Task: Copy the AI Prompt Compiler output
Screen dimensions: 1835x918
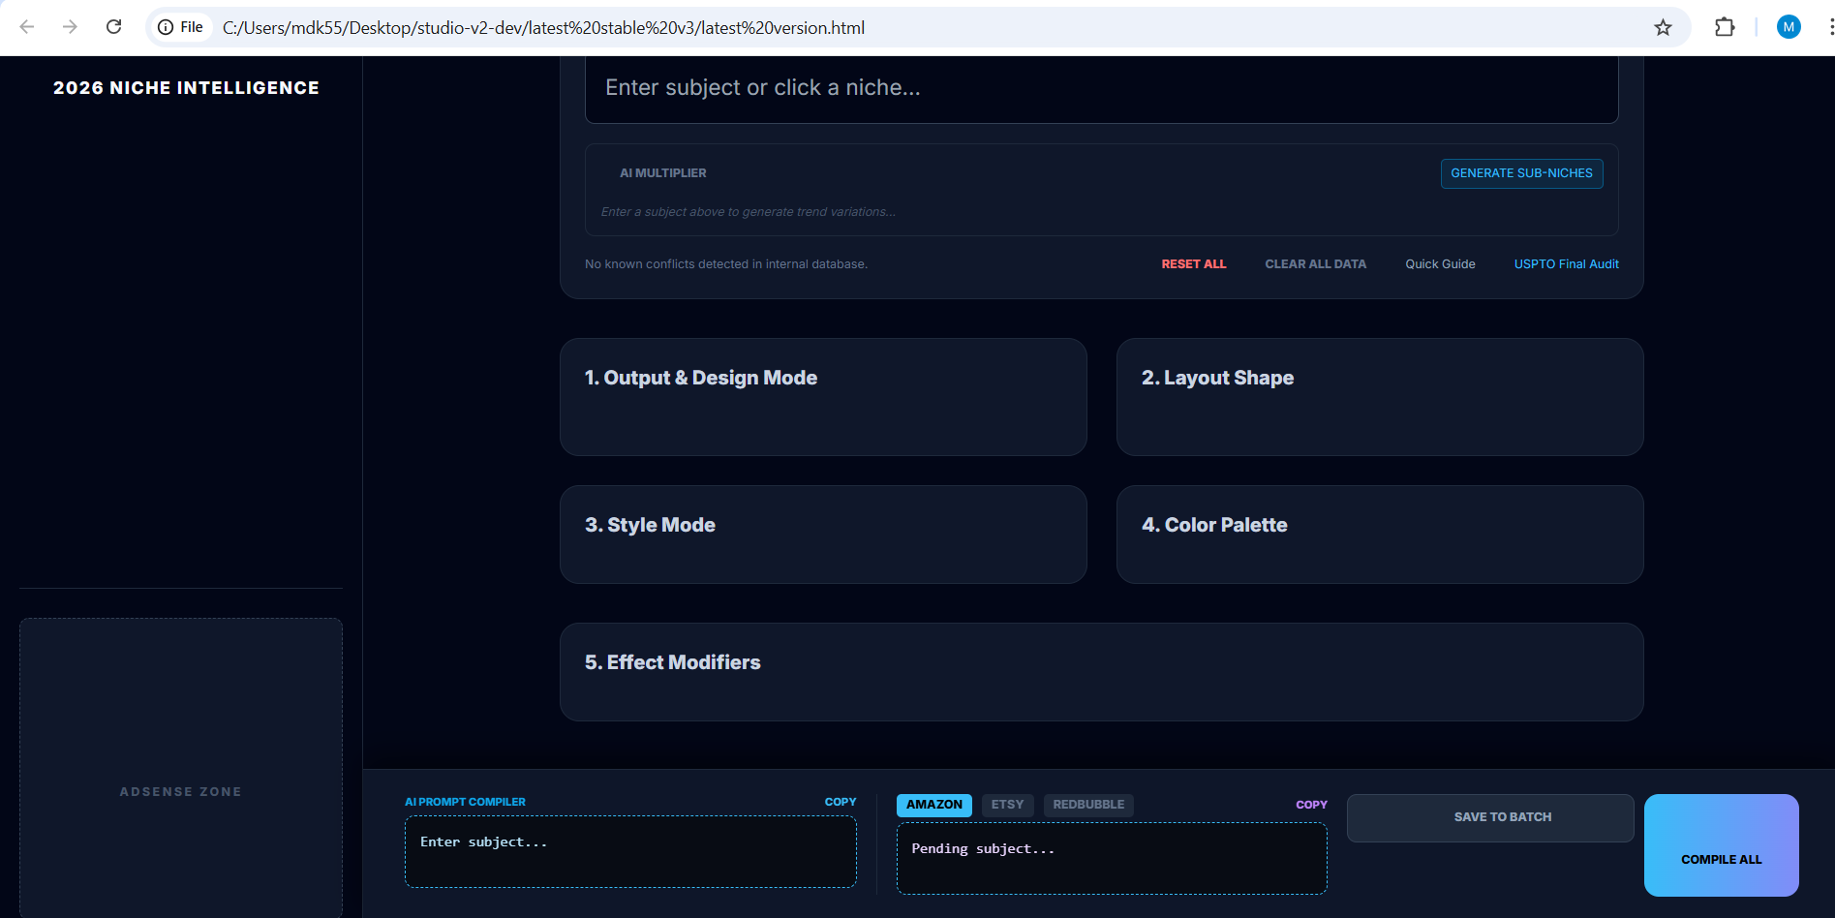Action: point(839,801)
